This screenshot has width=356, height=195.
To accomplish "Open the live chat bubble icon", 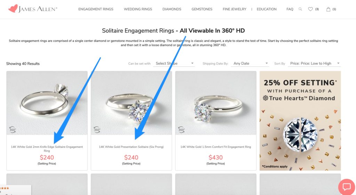I will (347, 187).
